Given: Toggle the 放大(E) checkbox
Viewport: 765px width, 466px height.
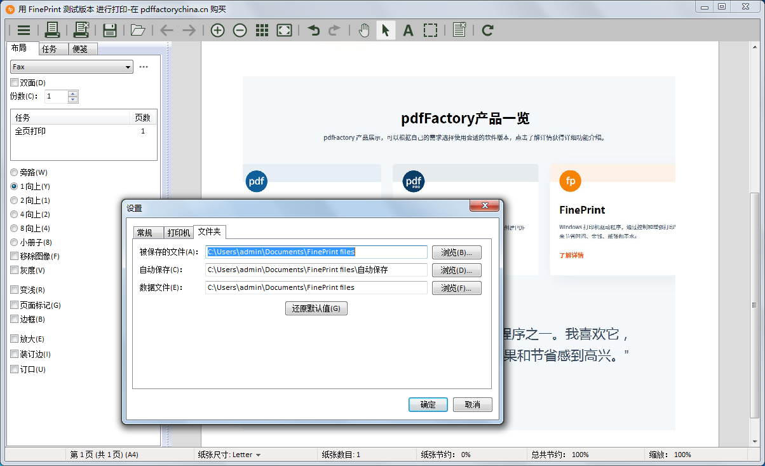Looking at the screenshot, I should pyautogui.click(x=15, y=339).
